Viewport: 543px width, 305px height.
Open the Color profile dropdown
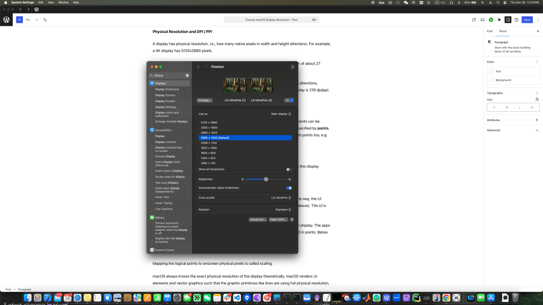tap(281, 198)
